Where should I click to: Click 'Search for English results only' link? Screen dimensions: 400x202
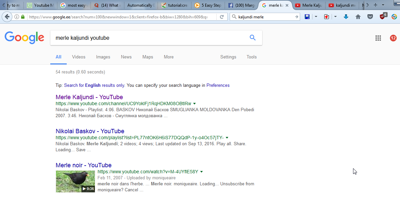94,85
